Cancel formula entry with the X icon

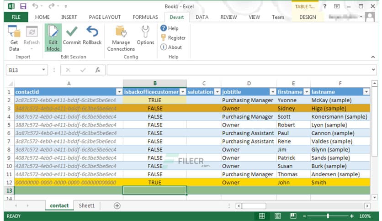68,70
